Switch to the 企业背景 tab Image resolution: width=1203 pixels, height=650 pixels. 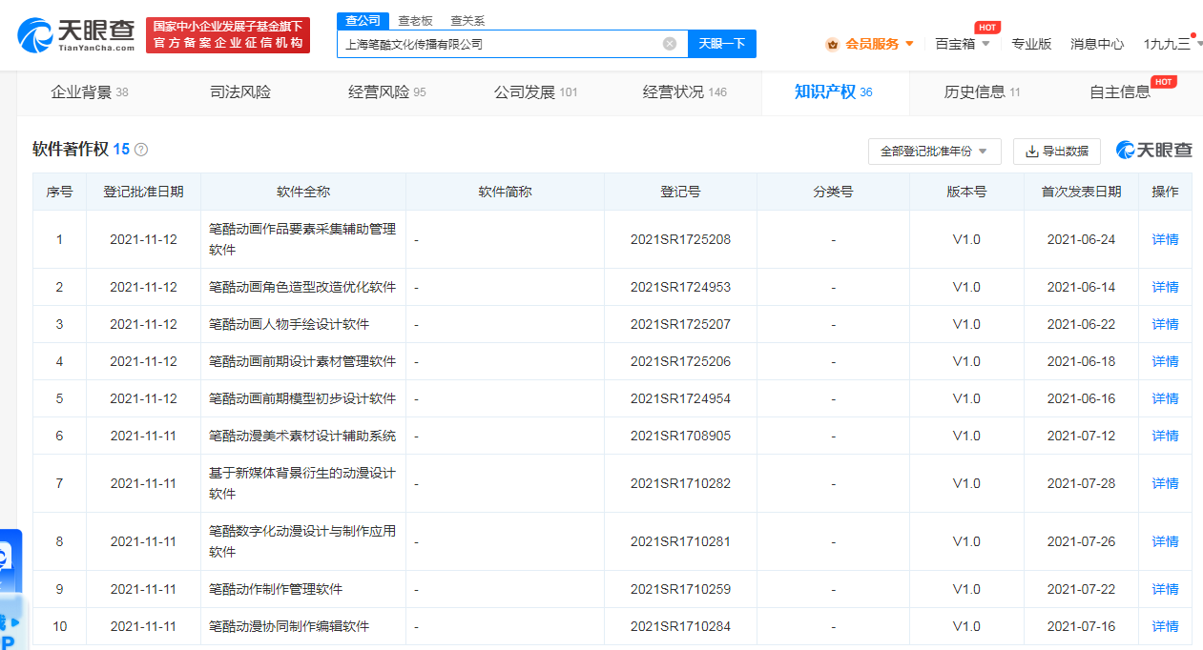point(90,92)
